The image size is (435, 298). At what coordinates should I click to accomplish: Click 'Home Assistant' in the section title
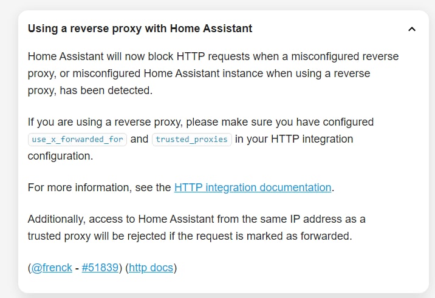[x=211, y=29]
